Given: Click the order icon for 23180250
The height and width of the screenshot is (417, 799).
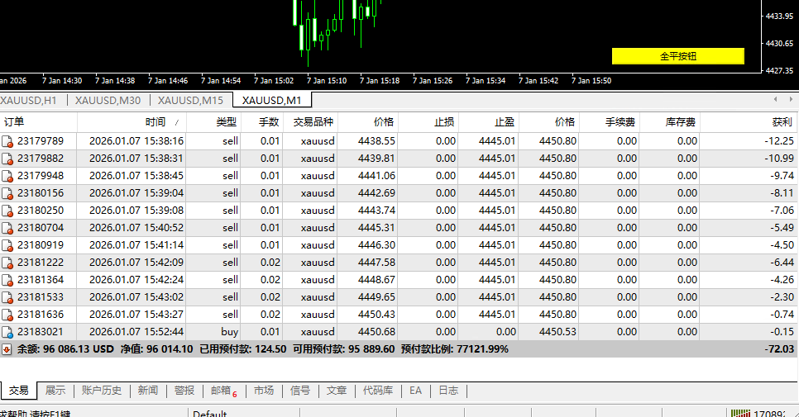Looking at the screenshot, I should coord(7,211).
